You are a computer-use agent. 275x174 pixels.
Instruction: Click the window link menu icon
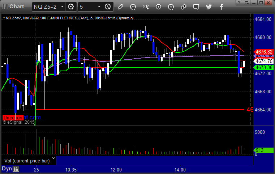point(246,3)
